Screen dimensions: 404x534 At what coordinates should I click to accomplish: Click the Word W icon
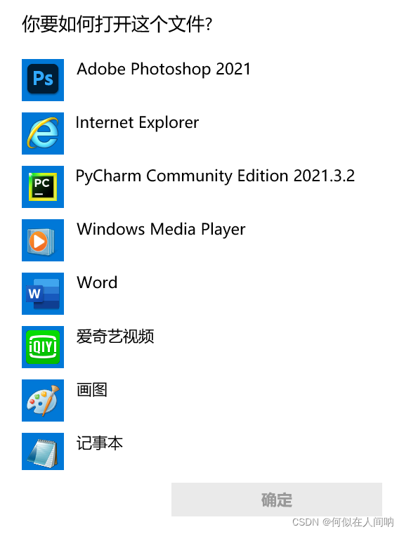click(43, 294)
